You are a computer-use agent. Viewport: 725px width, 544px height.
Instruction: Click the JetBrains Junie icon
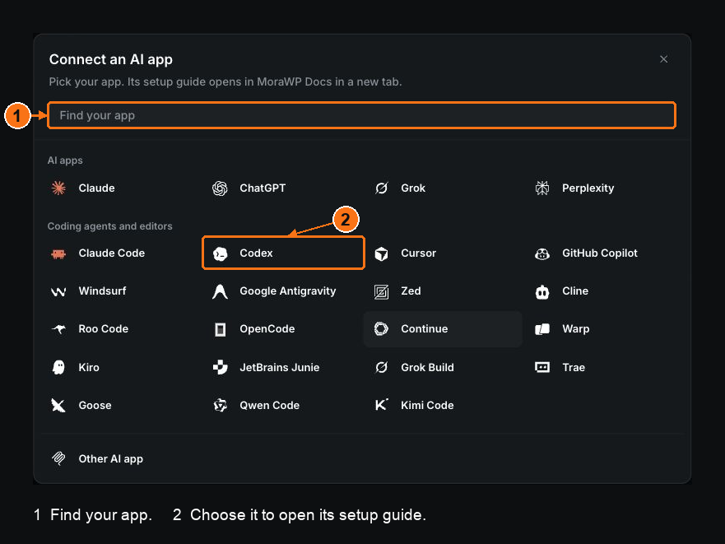click(220, 367)
